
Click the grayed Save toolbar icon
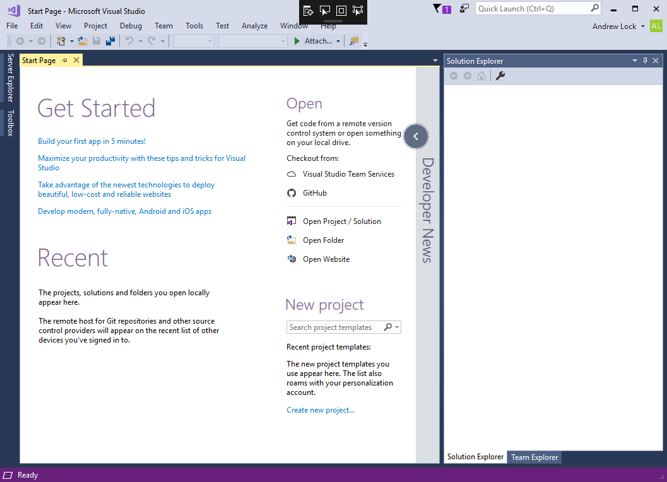pos(97,41)
